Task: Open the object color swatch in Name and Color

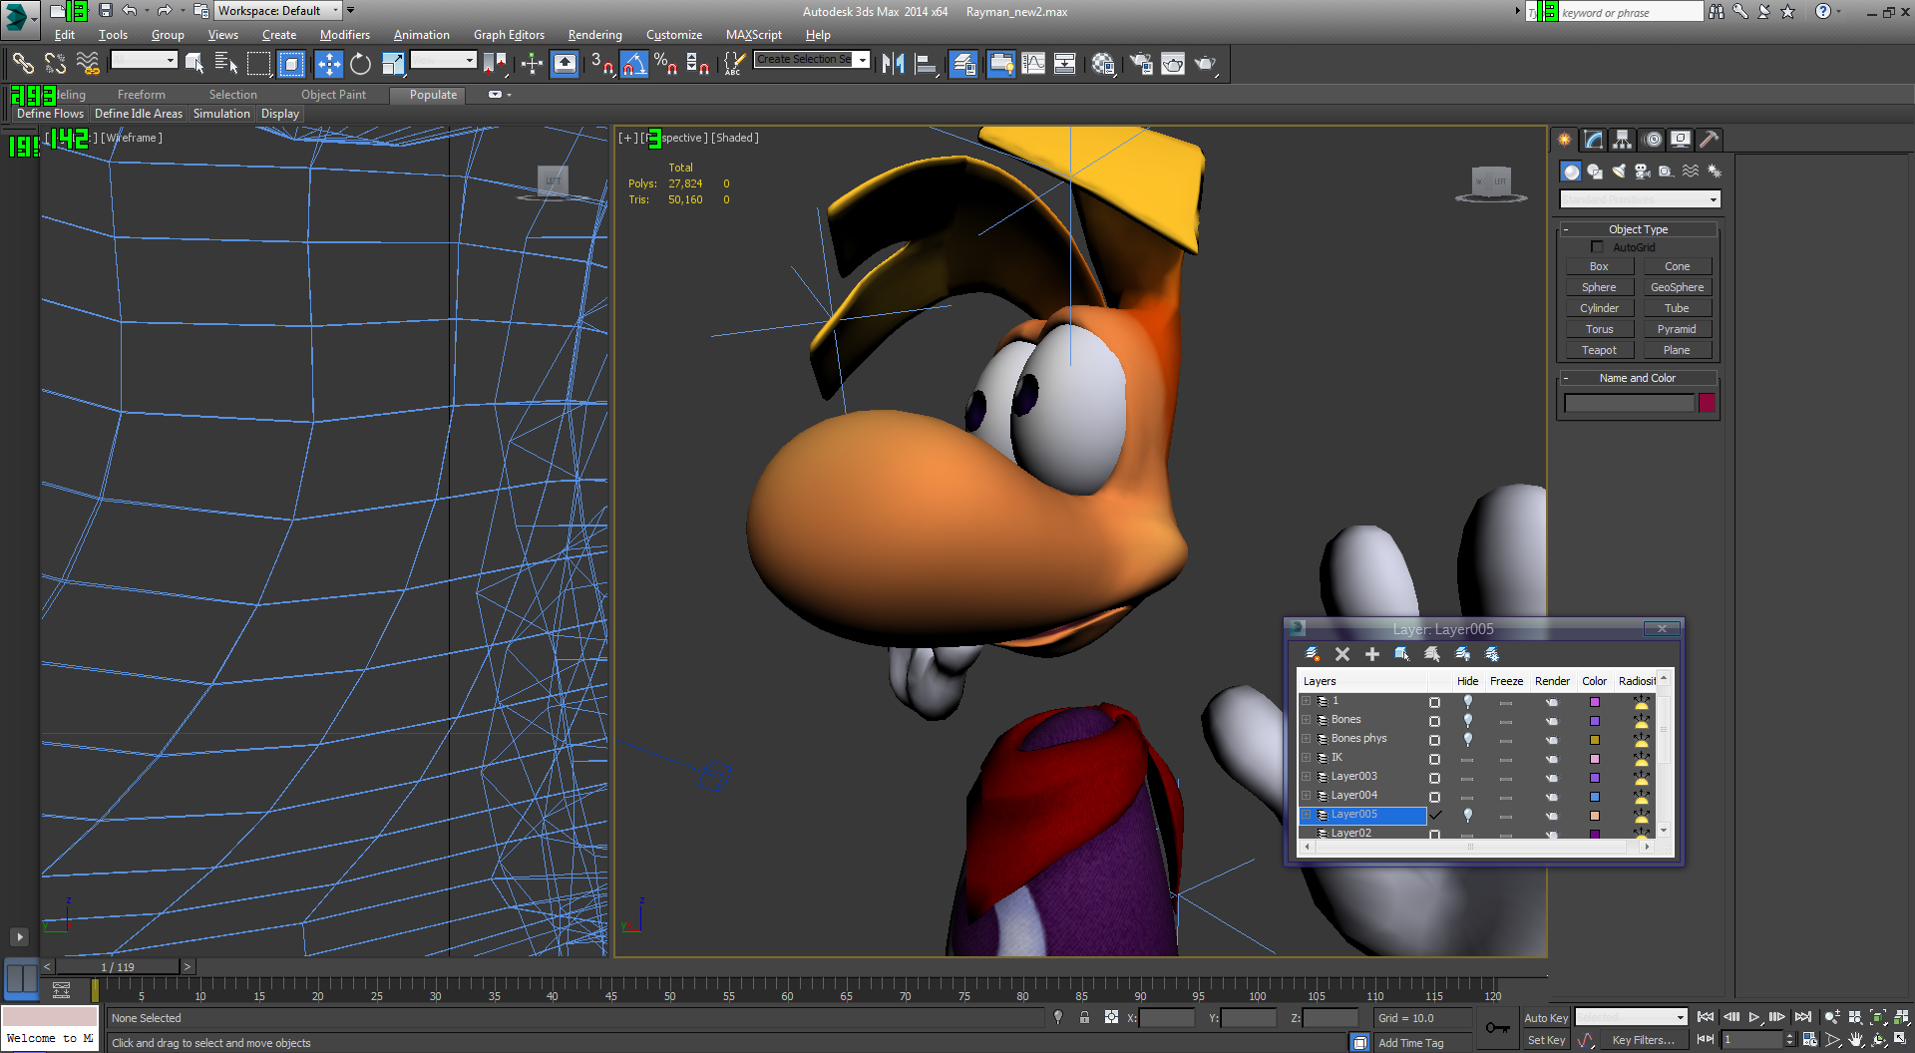Action: (1707, 403)
